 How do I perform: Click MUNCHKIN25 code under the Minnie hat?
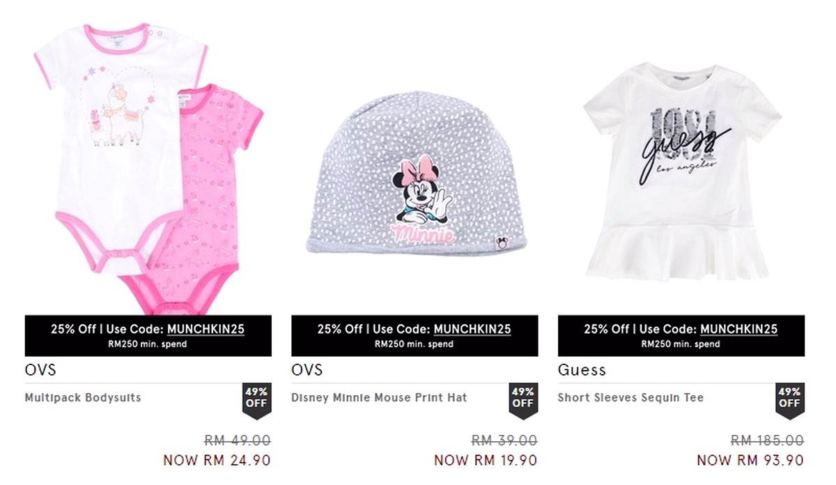472,330
